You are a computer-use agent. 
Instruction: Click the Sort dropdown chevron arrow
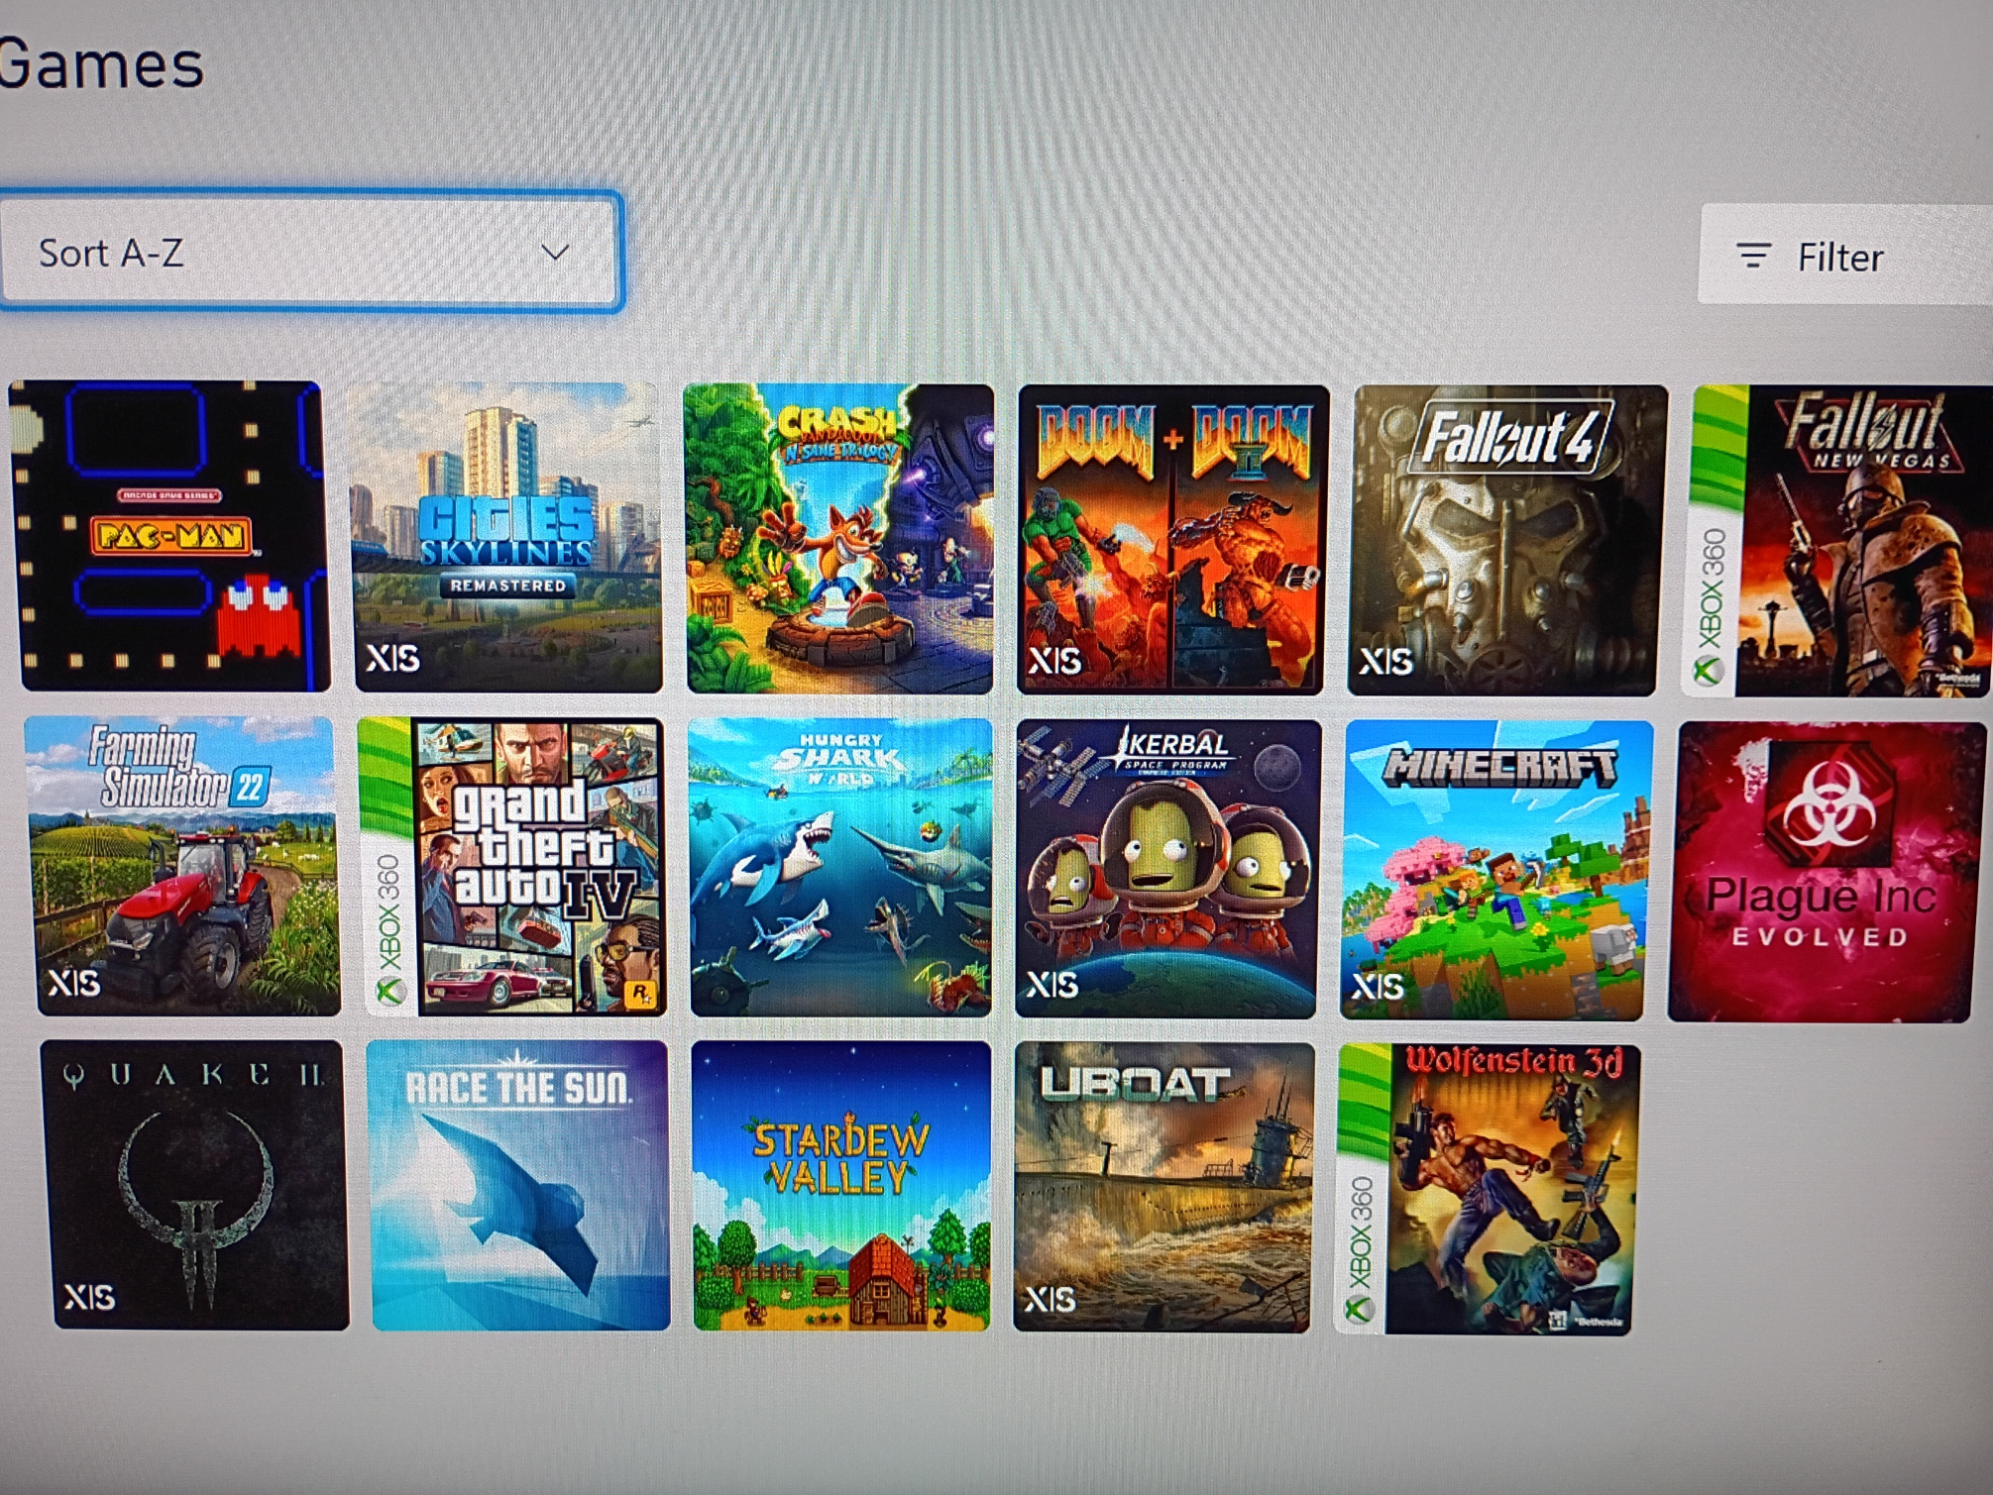tap(555, 252)
